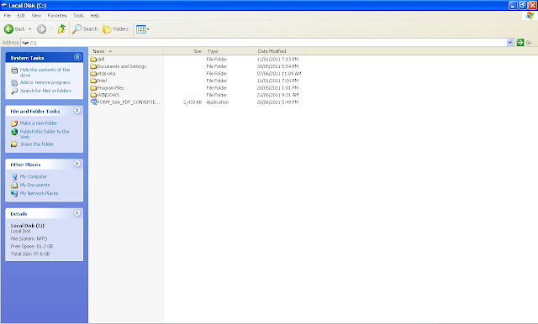This screenshot has height=324, width=538.
Task: Click the Publish to Web globe icon
Action: point(14,132)
